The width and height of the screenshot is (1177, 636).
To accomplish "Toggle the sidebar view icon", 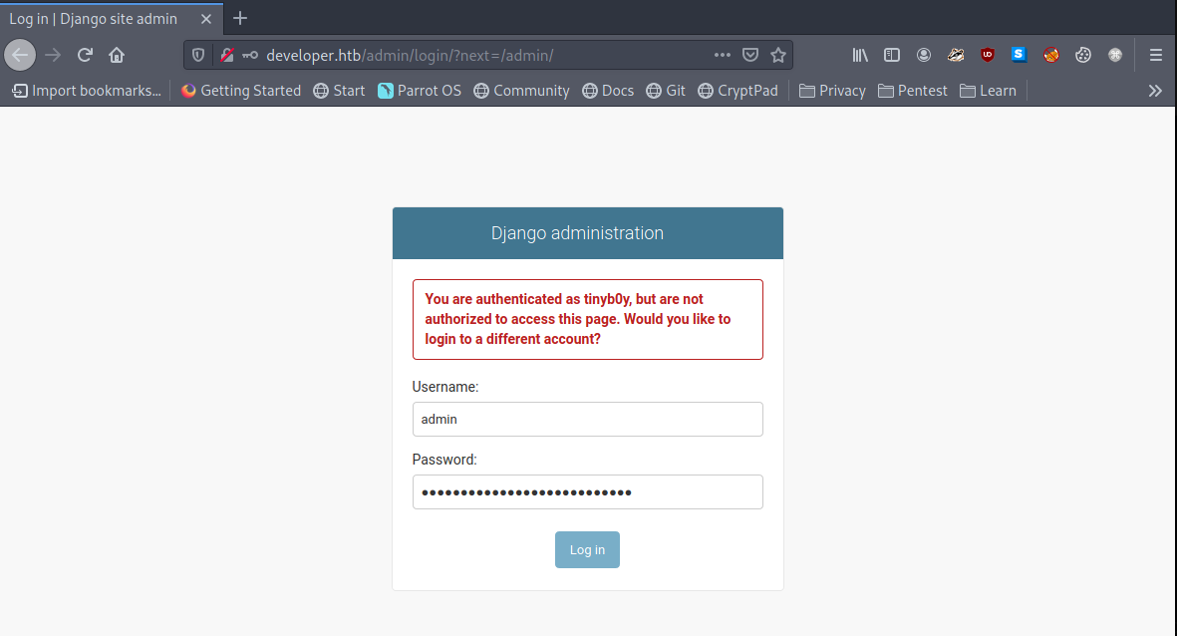I will click(892, 55).
